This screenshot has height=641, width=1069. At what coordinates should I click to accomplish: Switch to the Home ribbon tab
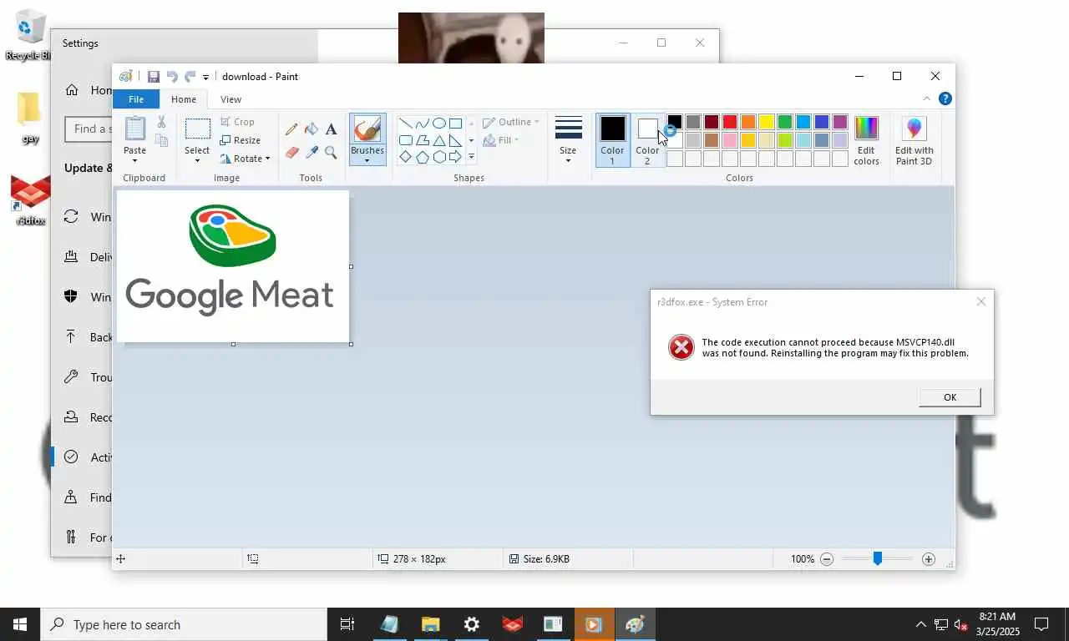click(184, 99)
